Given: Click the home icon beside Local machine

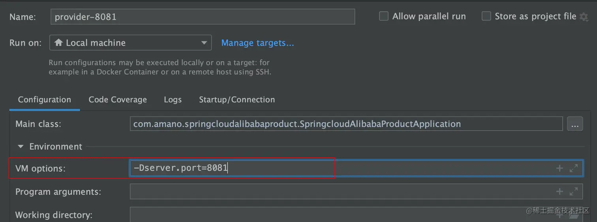Looking at the screenshot, I should [59, 43].
